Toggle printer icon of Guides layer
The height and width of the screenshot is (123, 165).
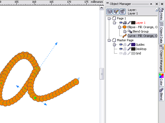pos(125,45)
